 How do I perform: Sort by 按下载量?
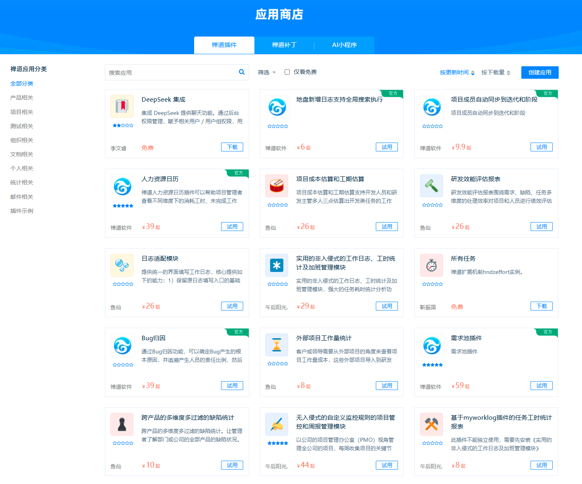tap(496, 72)
